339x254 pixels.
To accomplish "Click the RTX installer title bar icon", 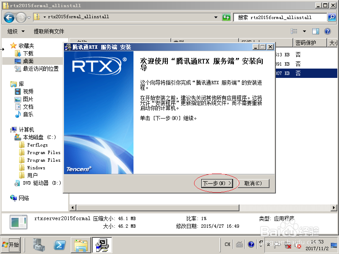I will click(x=68, y=47).
